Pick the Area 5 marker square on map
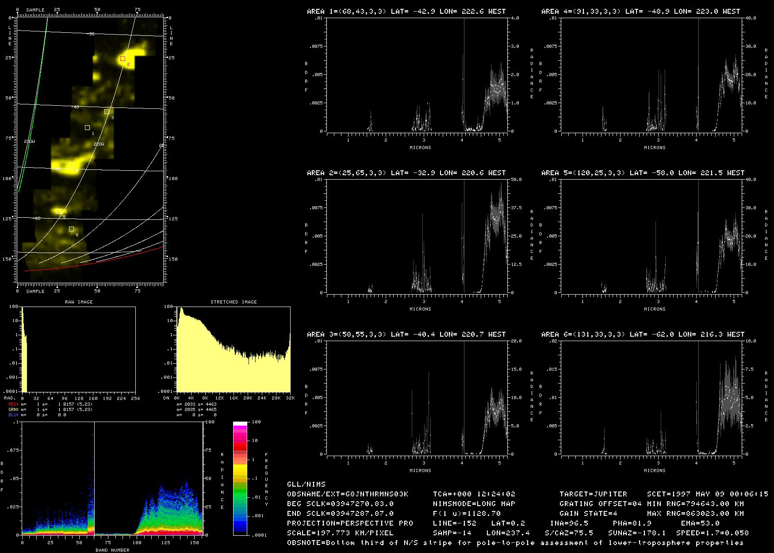This screenshot has width=774, height=553. (x=58, y=211)
